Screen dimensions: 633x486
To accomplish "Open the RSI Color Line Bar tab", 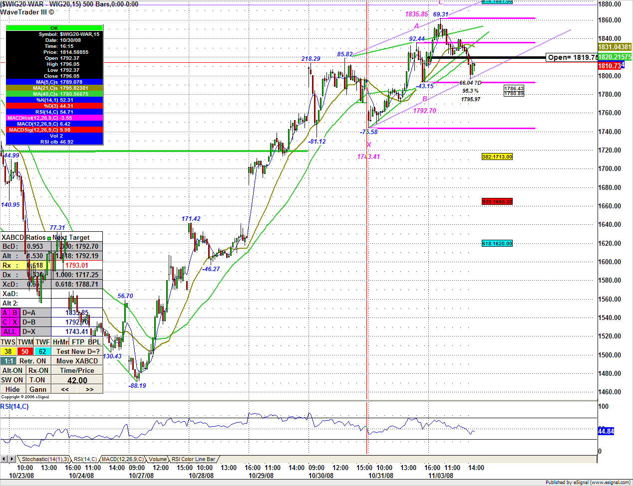I will pyautogui.click(x=194, y=459).
